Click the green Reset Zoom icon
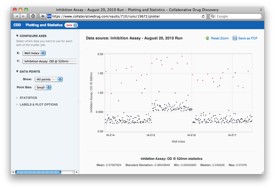 [x=207, y=38]
